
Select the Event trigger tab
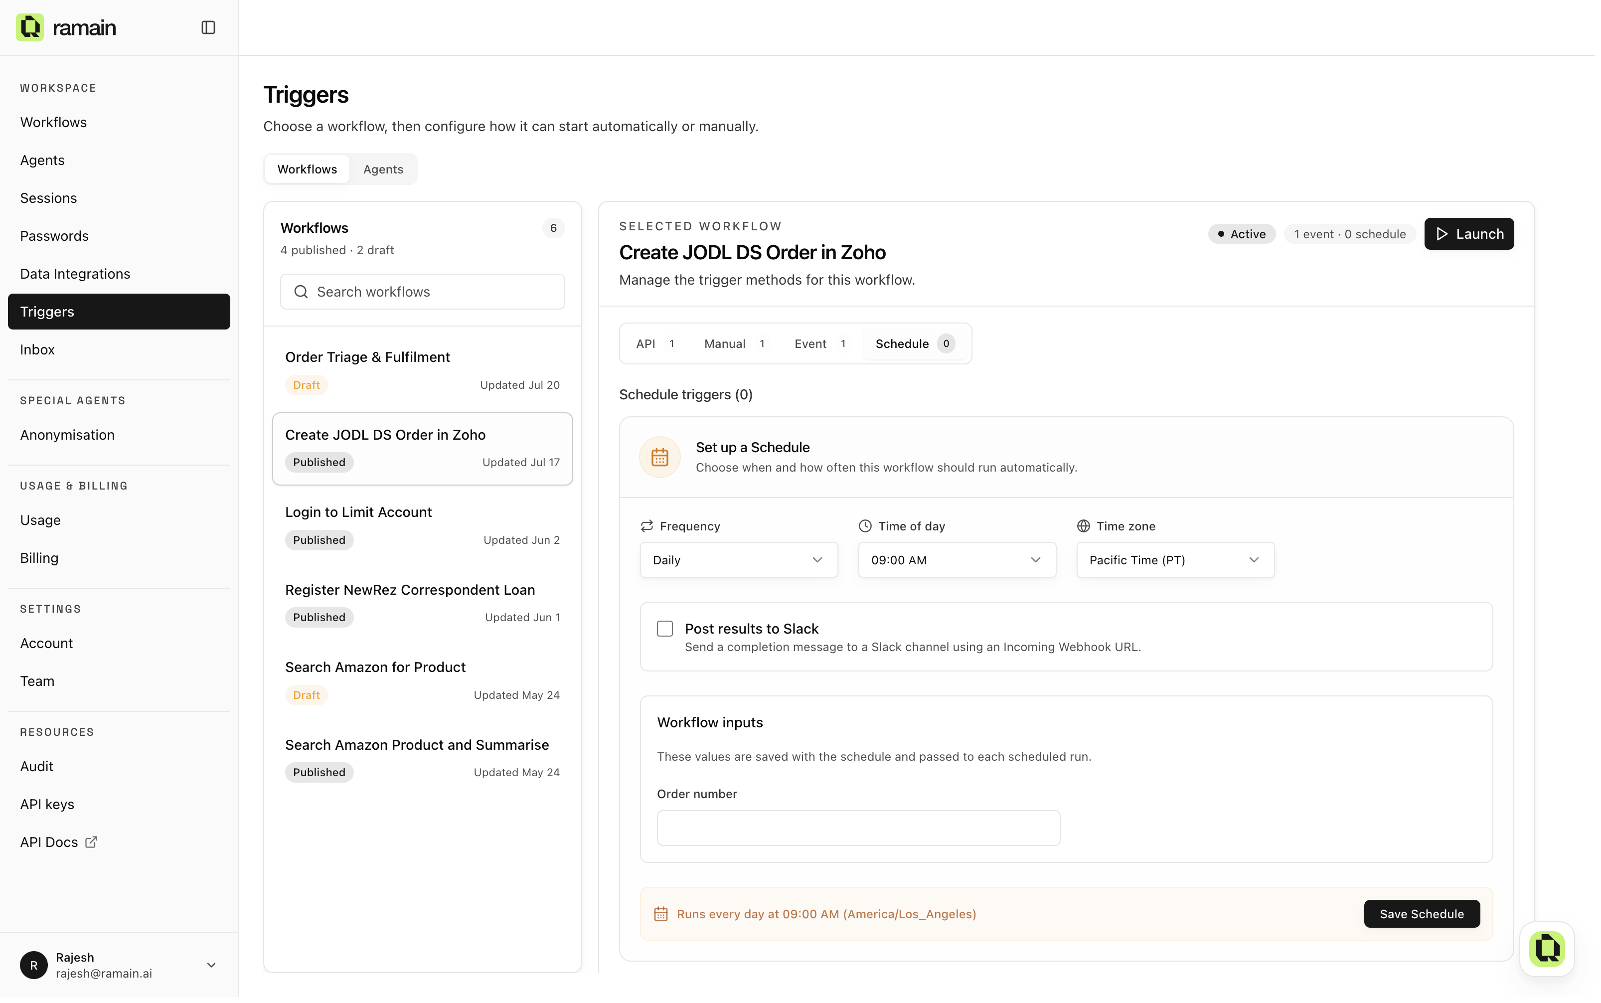pyautogui.click(x=821, y=344)
